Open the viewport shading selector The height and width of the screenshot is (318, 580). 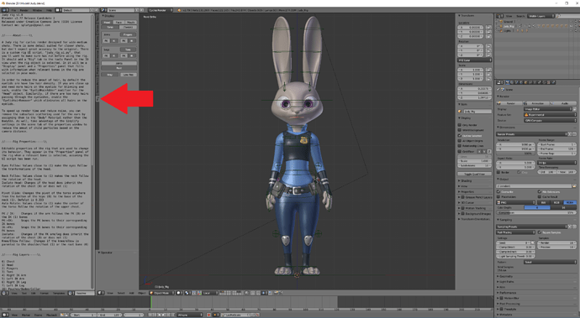click(x=179, y=293)
